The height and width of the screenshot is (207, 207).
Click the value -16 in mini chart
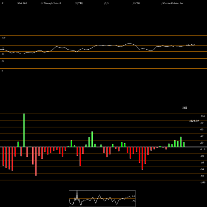coord(133,201)
